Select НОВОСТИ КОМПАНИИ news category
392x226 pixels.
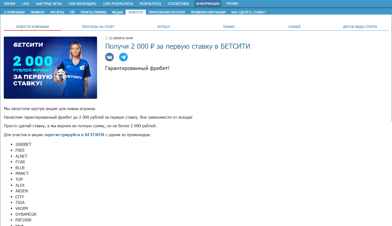(x=33, y=27)
